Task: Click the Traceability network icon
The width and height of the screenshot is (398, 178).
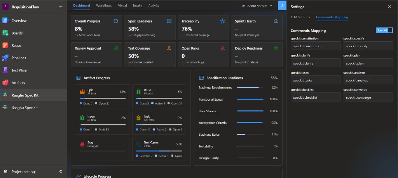Action: coord(223,21)
